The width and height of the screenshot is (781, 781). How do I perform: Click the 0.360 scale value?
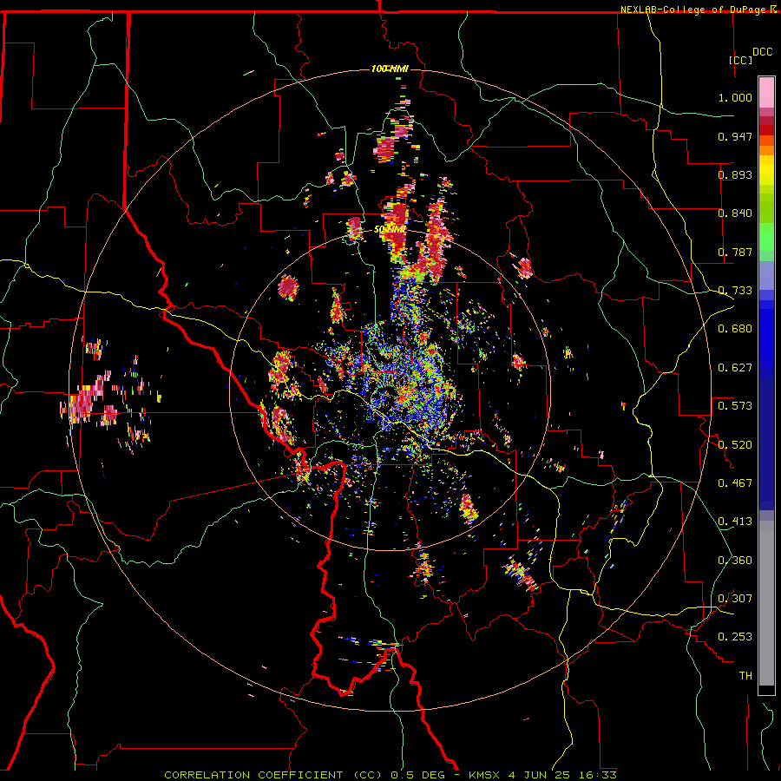point(735,561)
